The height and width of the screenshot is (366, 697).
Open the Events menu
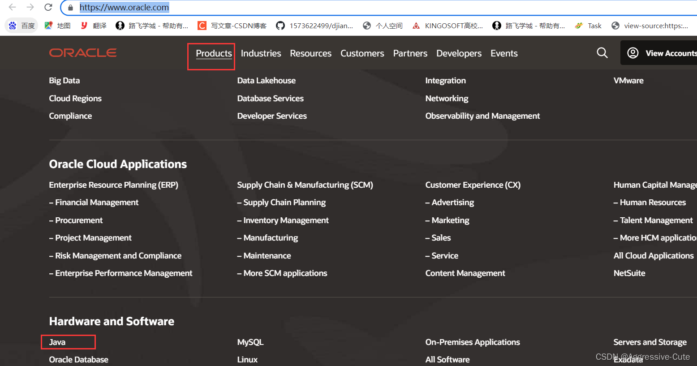(x=504, y=53)
